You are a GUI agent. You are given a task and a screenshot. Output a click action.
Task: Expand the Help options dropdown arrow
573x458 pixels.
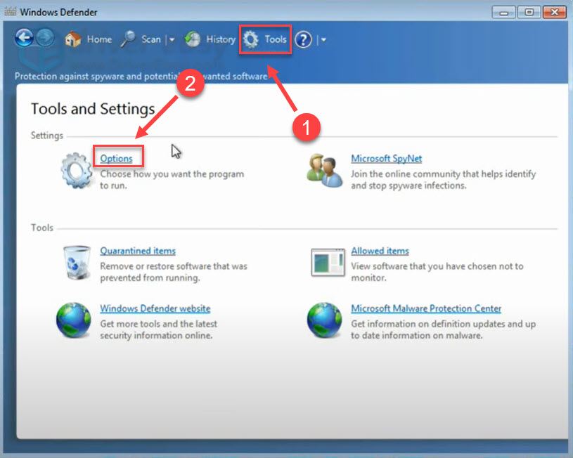pyautogui.click(x=323, y=39)
